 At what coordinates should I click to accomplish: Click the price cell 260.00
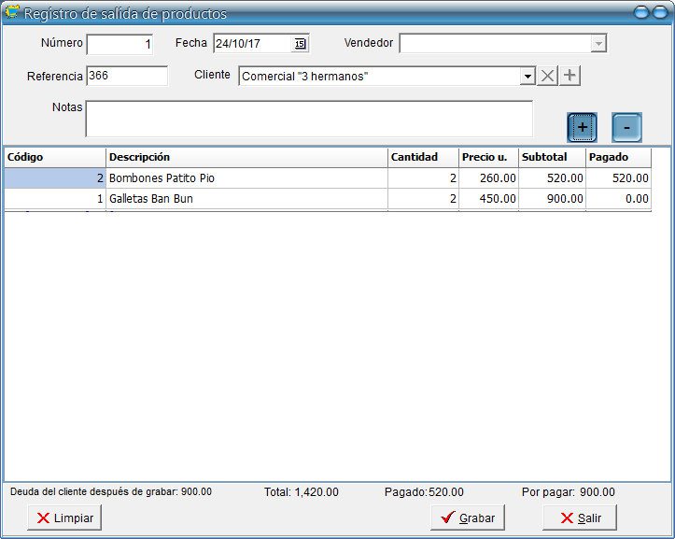488,177
